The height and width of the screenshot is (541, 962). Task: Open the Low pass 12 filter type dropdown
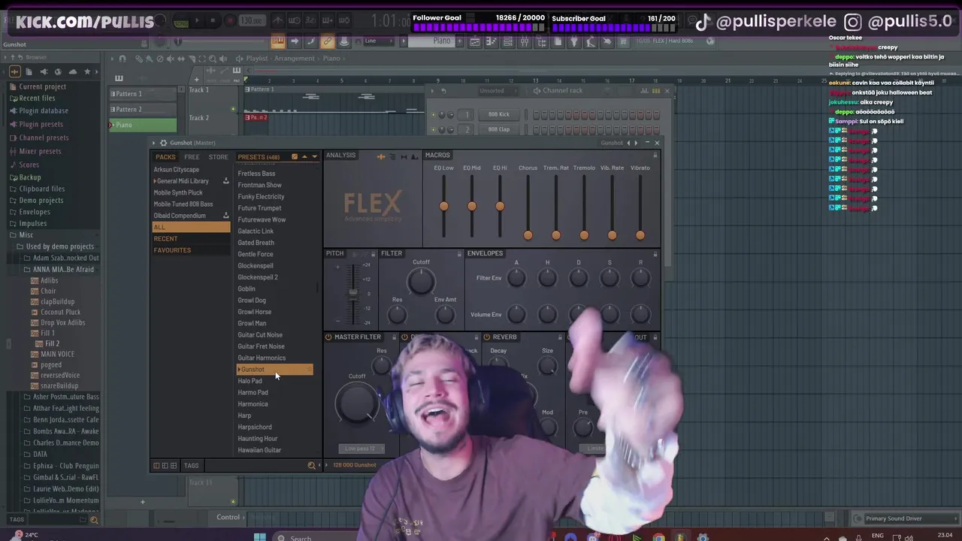[361, 449]
